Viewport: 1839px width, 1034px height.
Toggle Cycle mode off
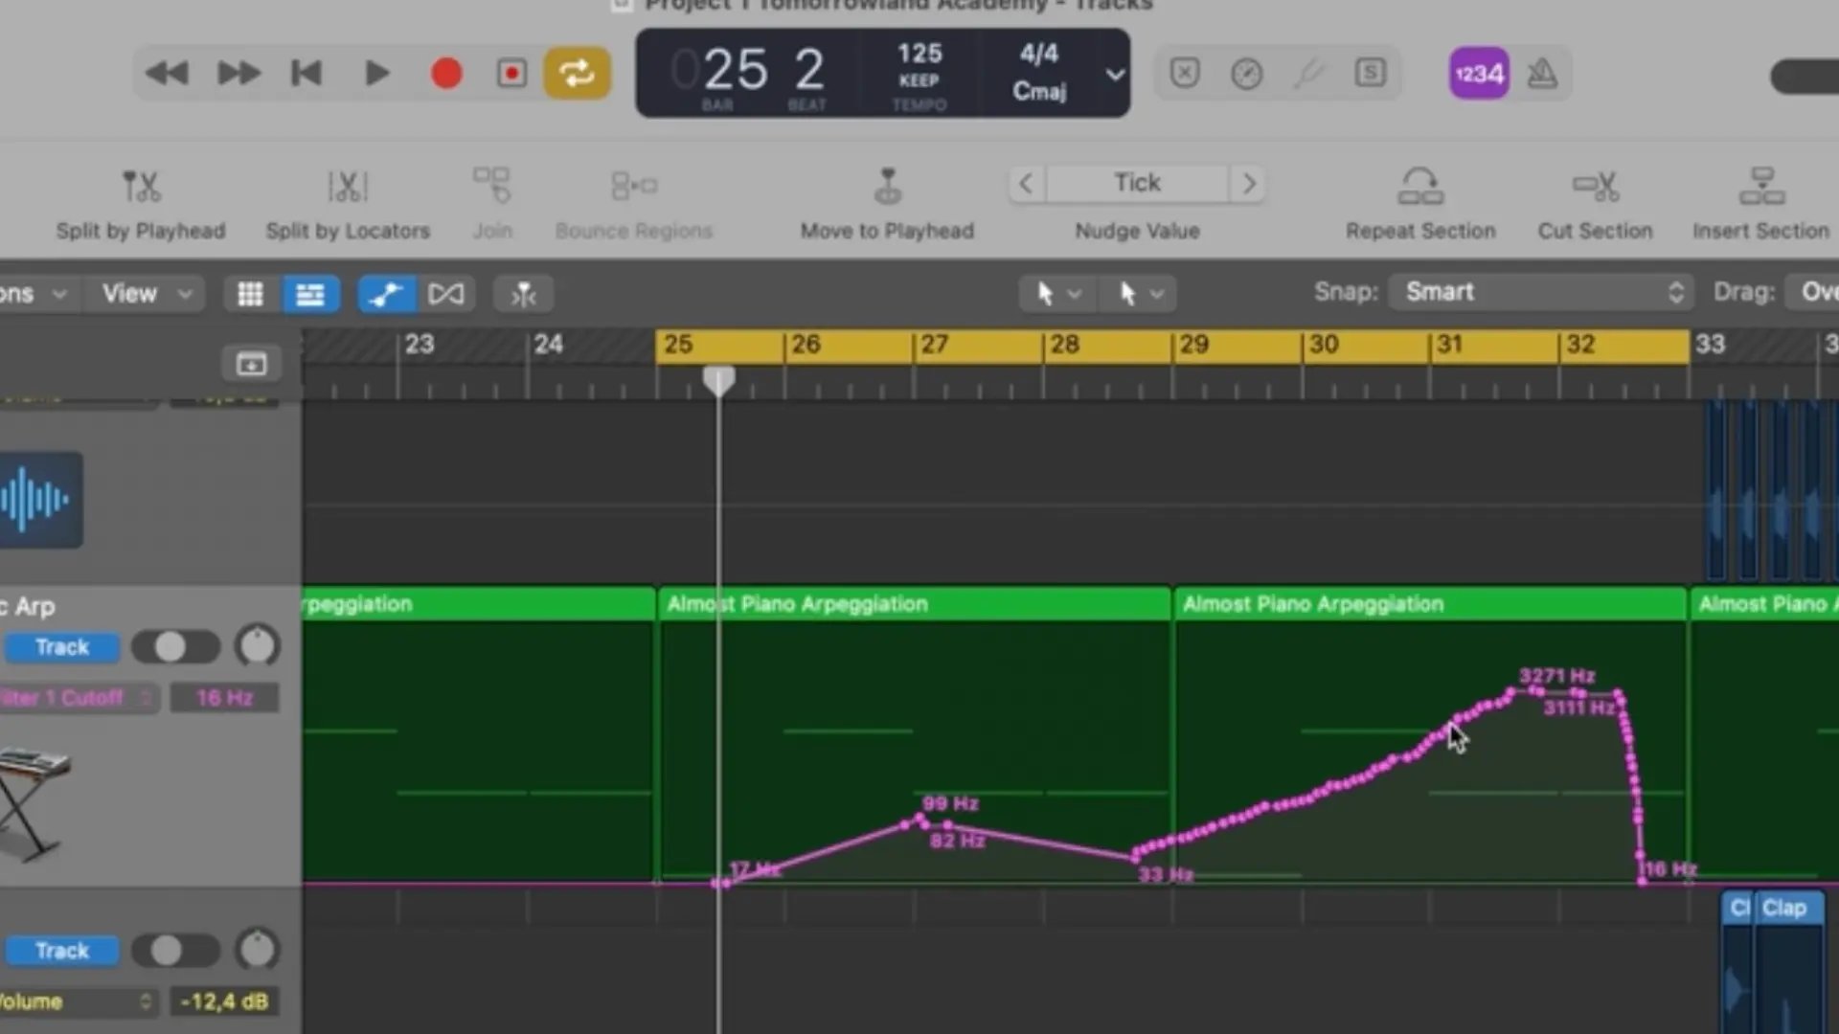[x=577, y=73]
